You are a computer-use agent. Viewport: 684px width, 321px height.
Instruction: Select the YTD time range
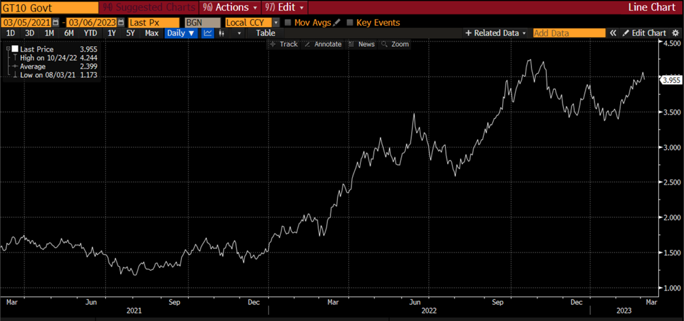(x=90, y=33)
